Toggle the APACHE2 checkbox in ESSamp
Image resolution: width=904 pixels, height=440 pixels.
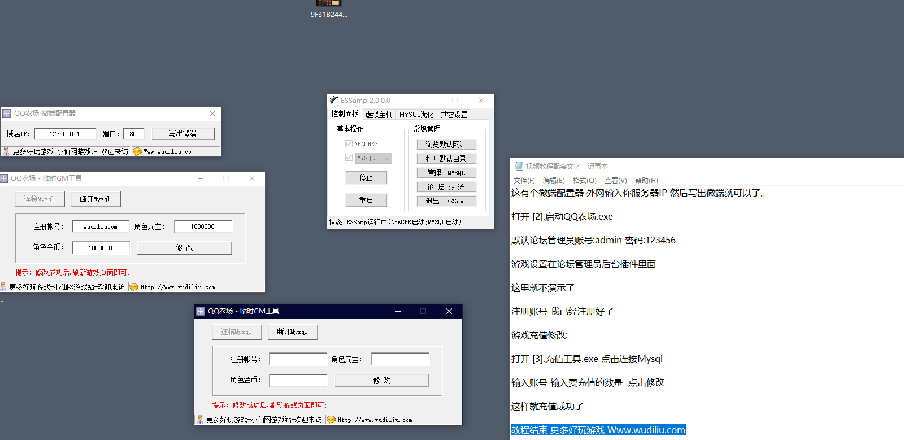click(349, 144)
